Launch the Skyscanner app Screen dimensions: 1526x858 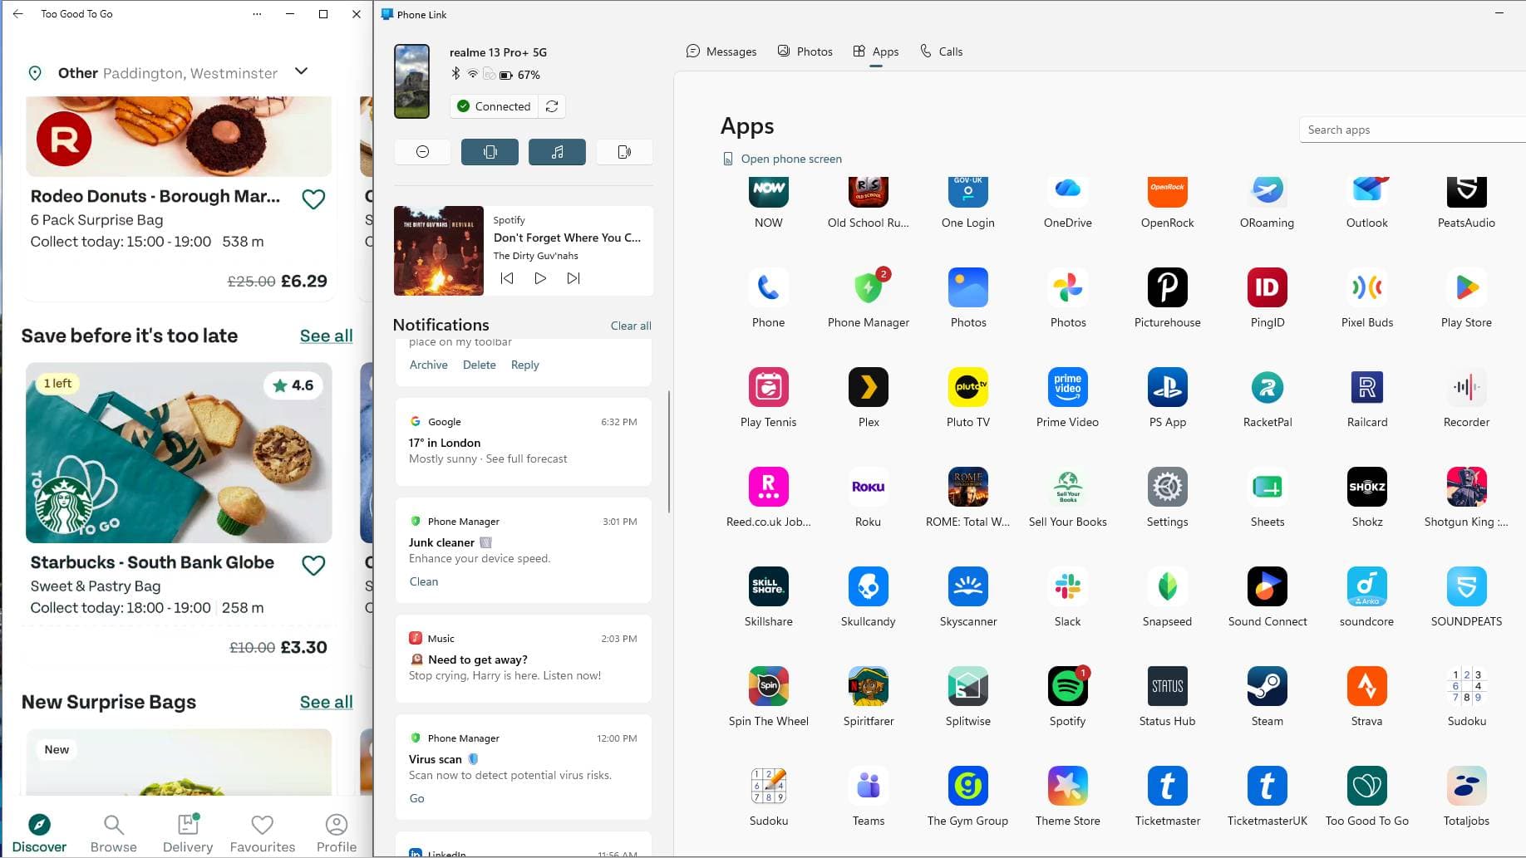(x=967, y=586)
